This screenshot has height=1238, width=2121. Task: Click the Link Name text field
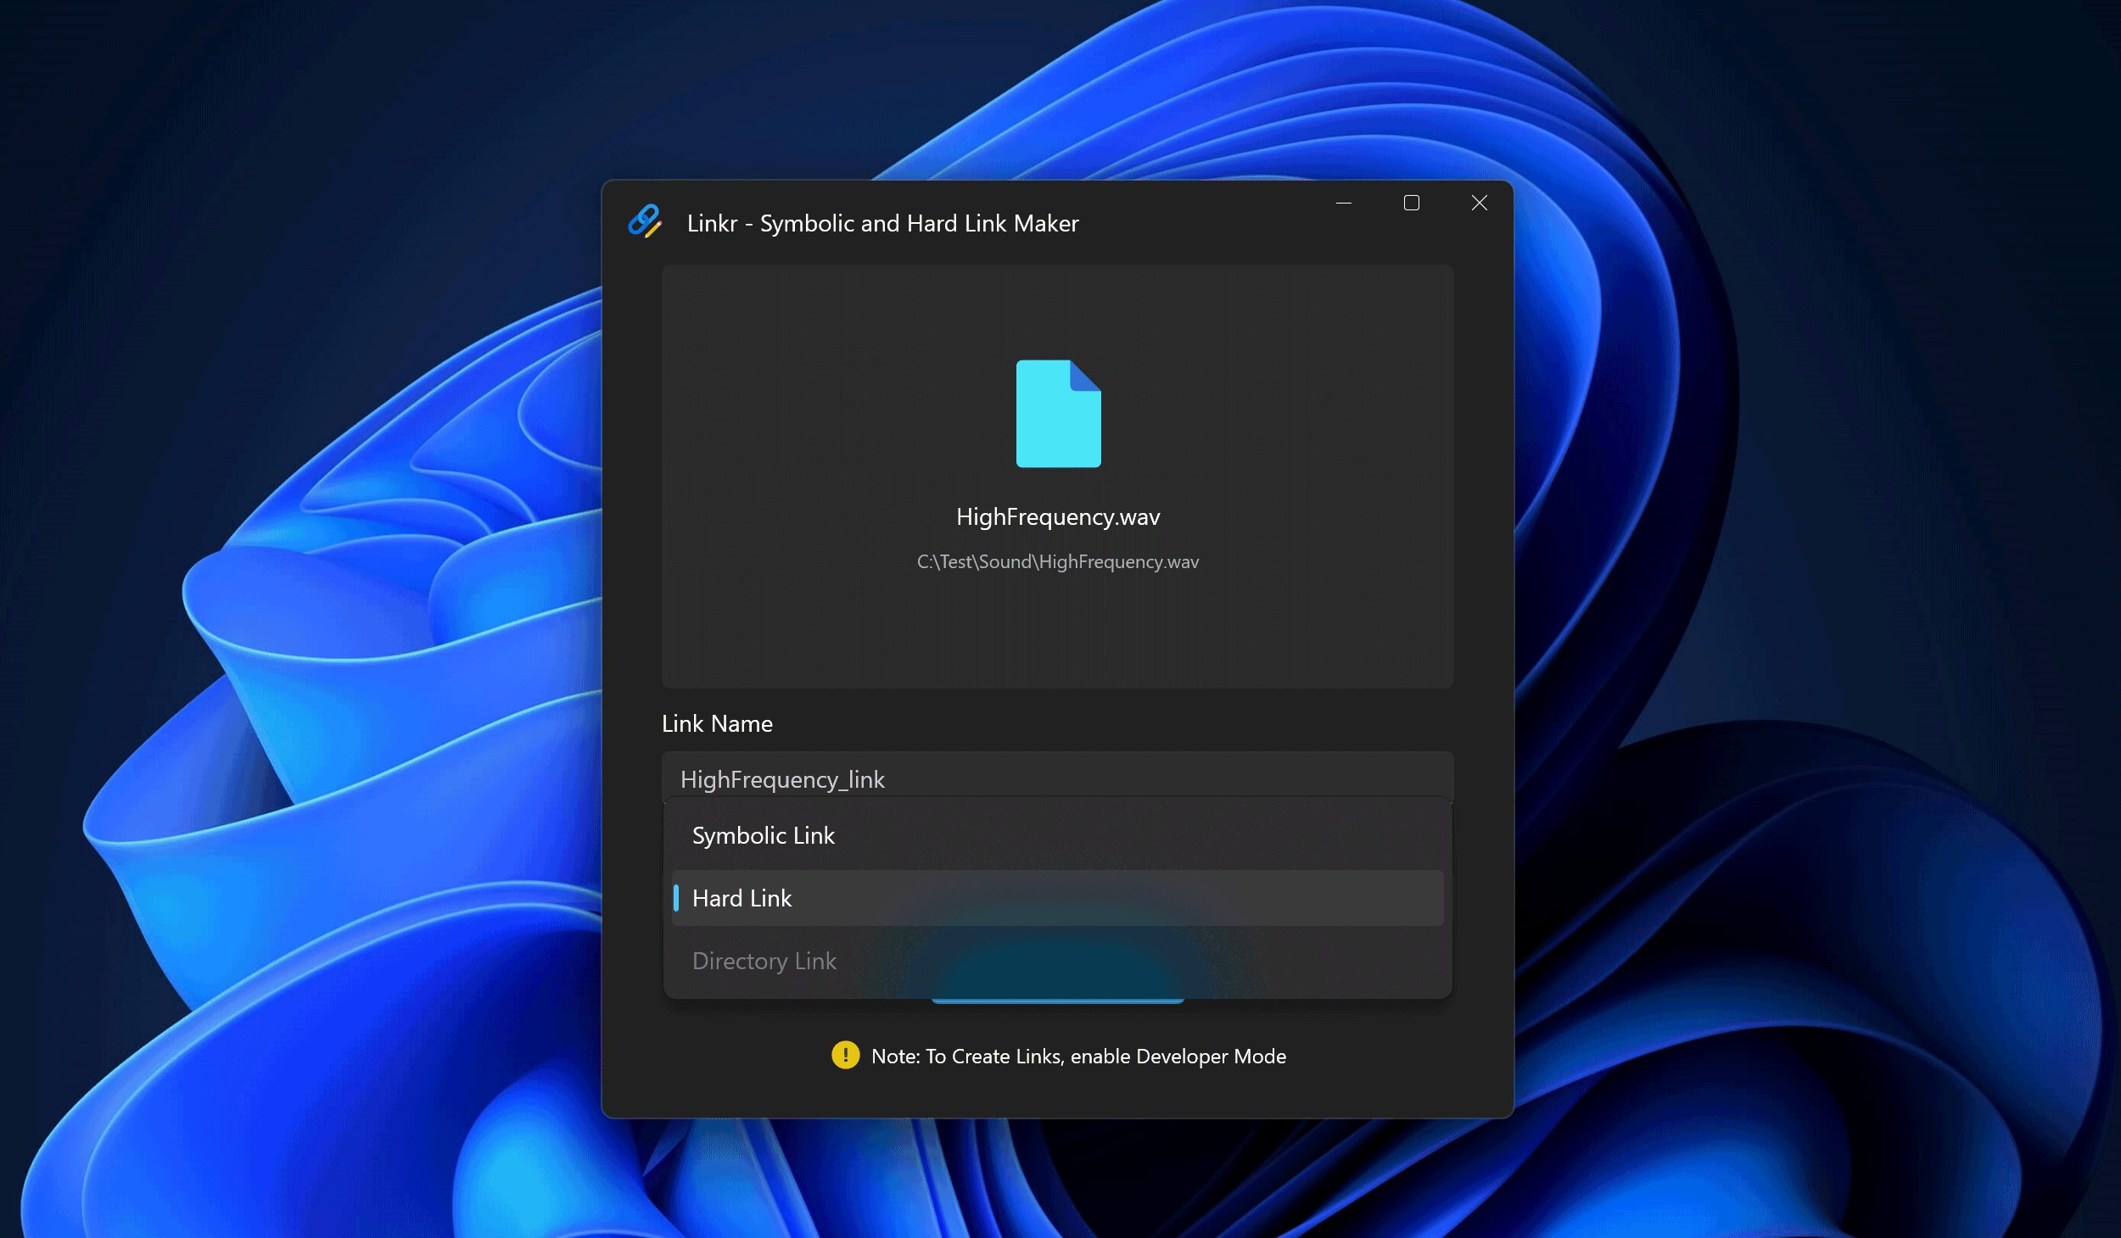(1056, 777)
